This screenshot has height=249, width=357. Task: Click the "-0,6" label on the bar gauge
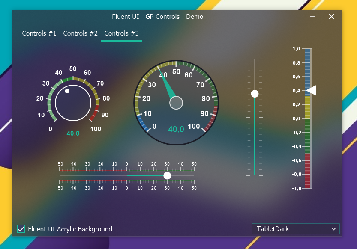pos(297,160)
